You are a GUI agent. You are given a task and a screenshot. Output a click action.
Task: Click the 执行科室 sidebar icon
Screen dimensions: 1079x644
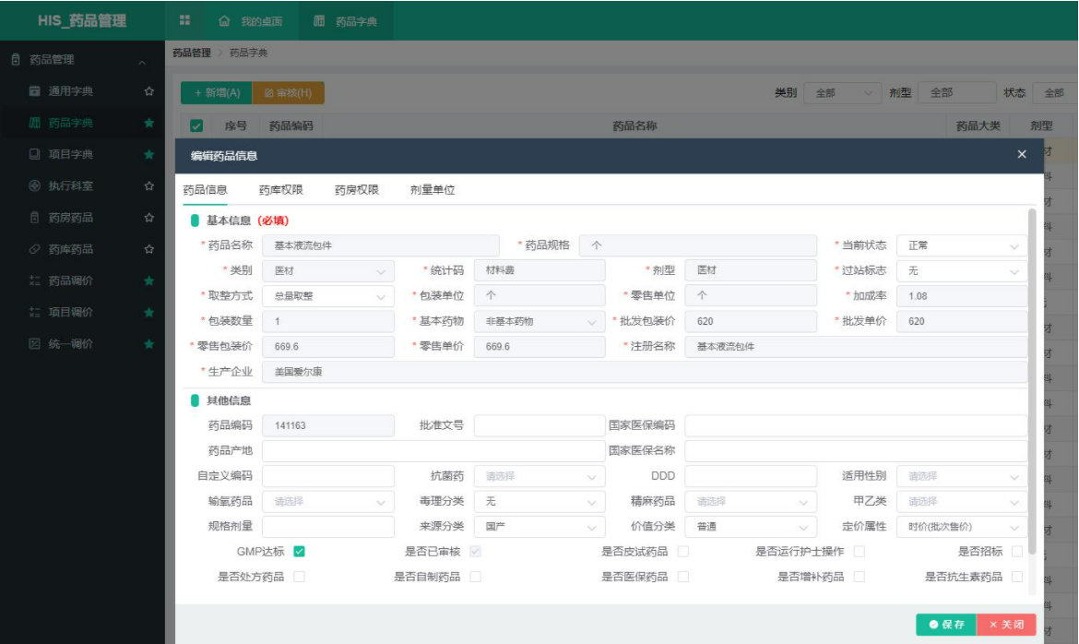tap(34, 186)
